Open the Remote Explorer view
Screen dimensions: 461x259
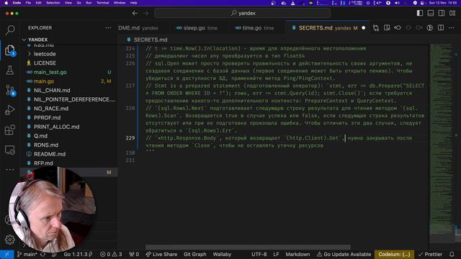[x=10, y=150]
